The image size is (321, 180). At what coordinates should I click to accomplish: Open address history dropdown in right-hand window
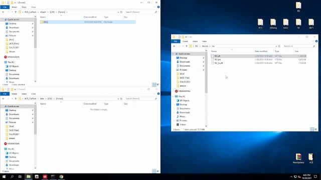coord(276,46)
